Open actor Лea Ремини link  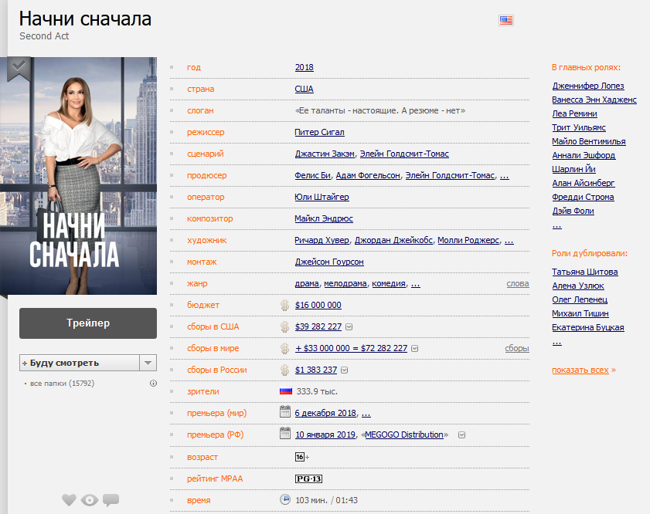[x=574, y=113]
